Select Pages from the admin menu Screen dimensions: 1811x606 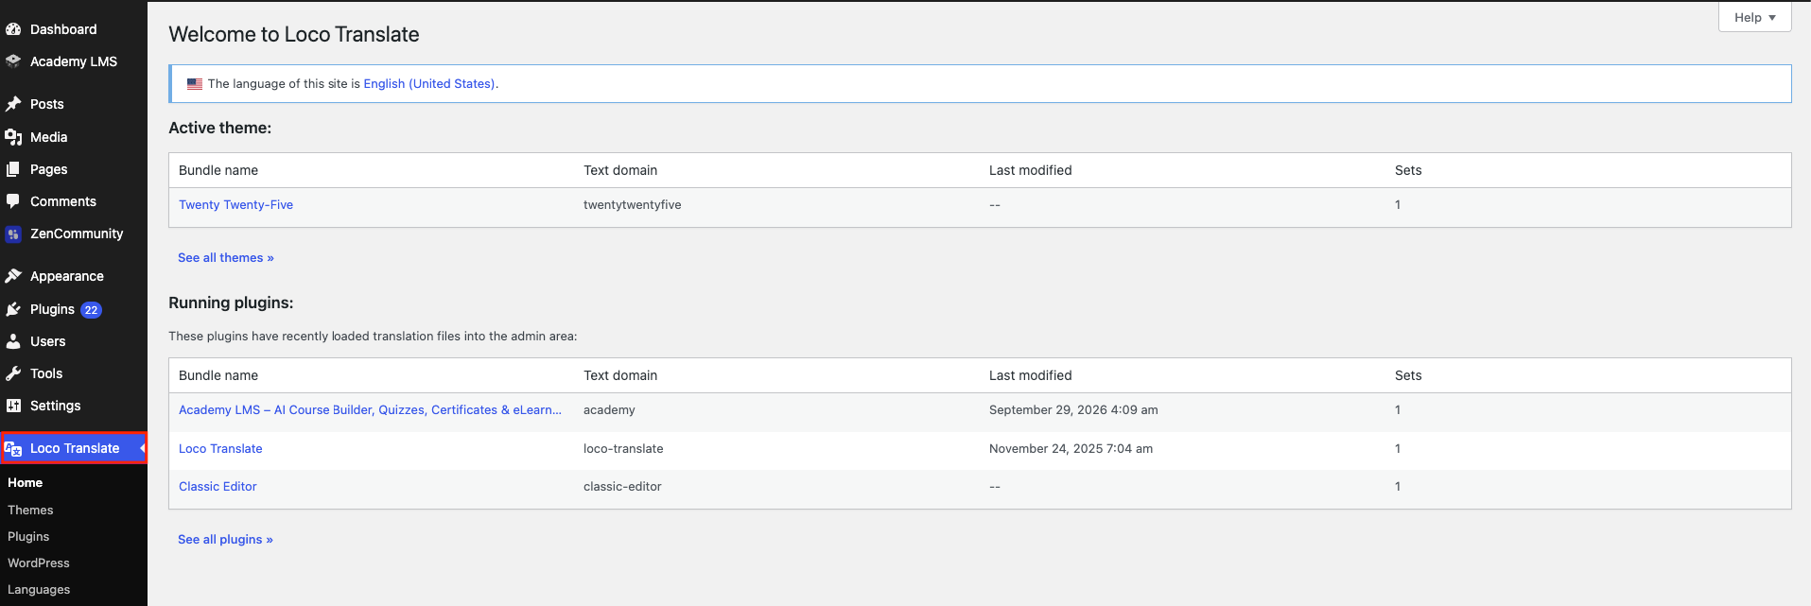49,169
